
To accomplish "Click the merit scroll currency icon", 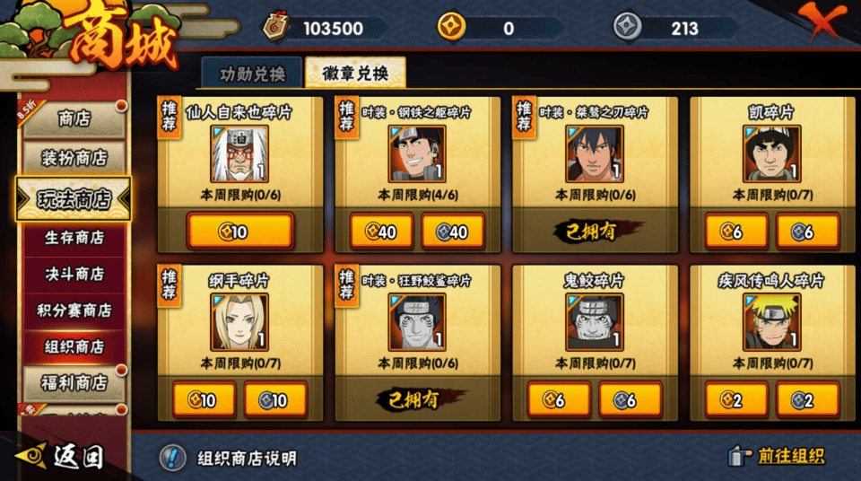I will pyautogui.click(x=275, y=26).
